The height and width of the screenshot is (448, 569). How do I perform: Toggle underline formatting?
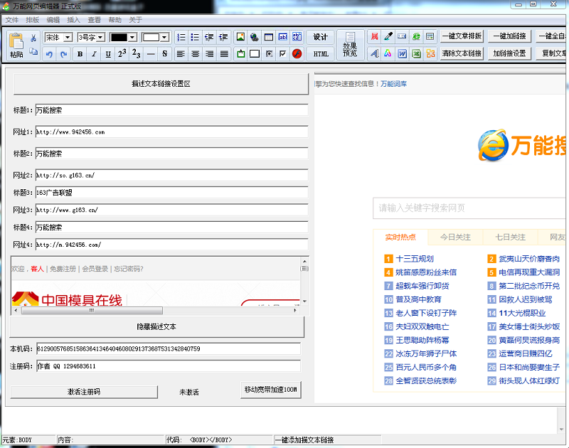click(107, 54)
